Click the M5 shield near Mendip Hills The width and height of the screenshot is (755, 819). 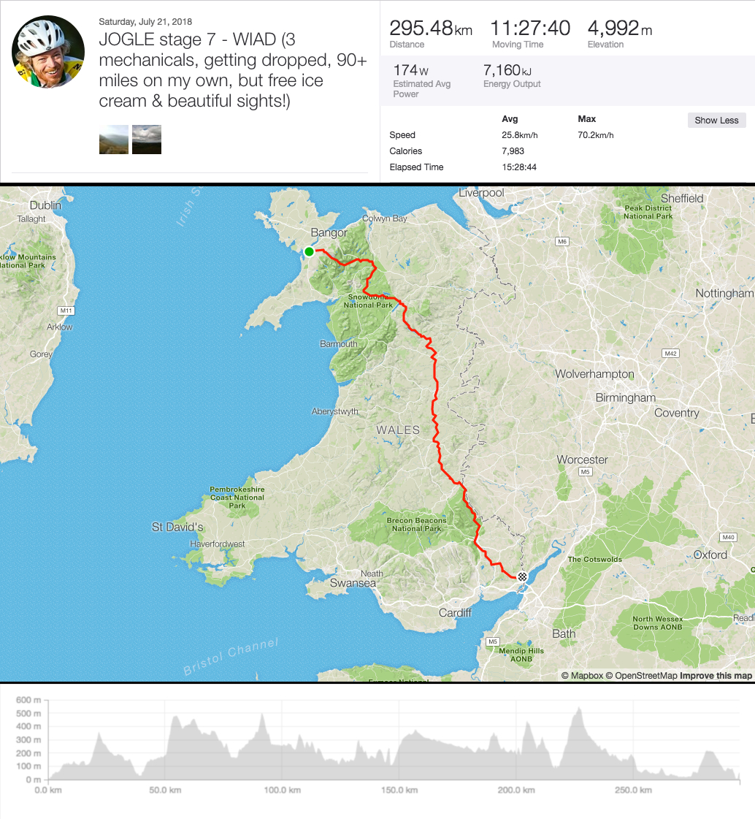(x=493, y=641)
